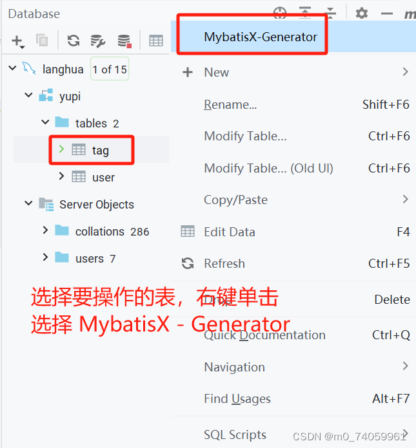Click the Database panel title

pos(34,14)
